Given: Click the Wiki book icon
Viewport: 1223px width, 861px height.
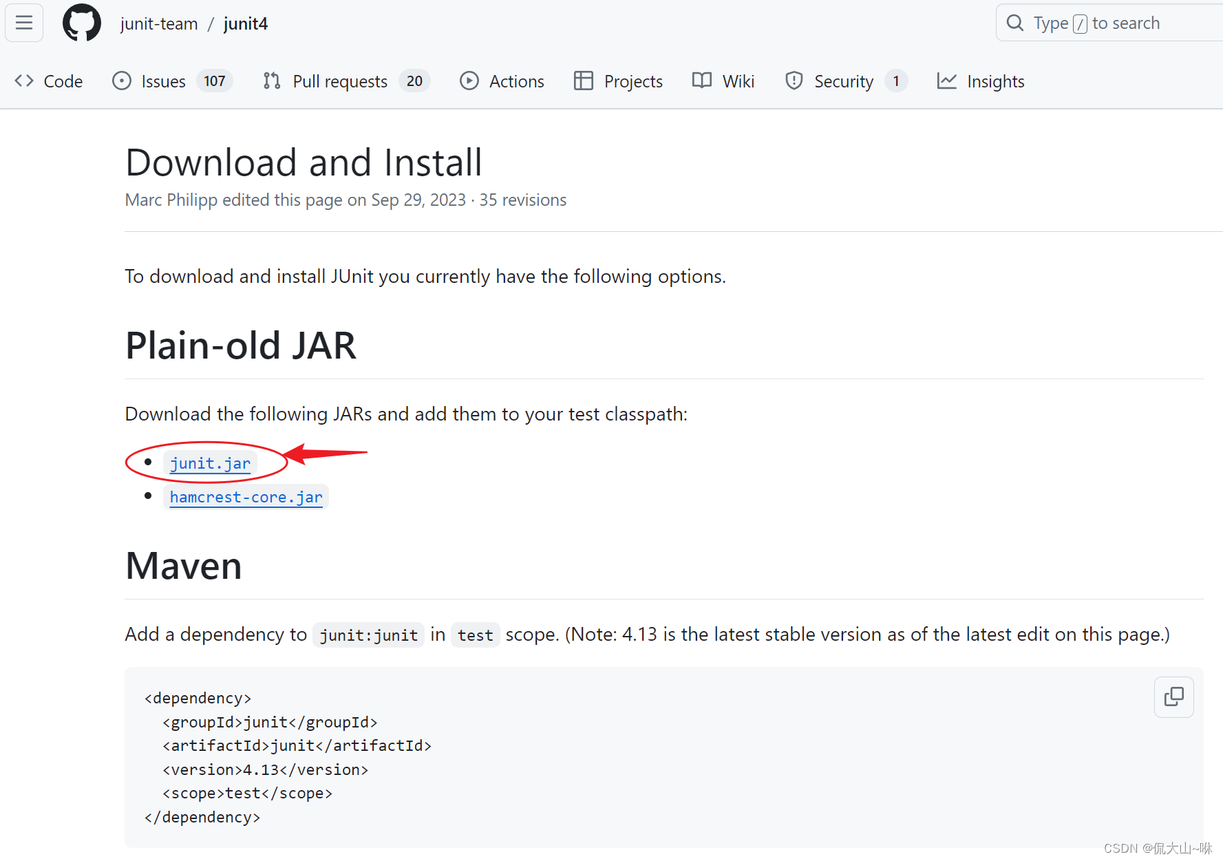Looking at the screenshot, I should (702, 81).
